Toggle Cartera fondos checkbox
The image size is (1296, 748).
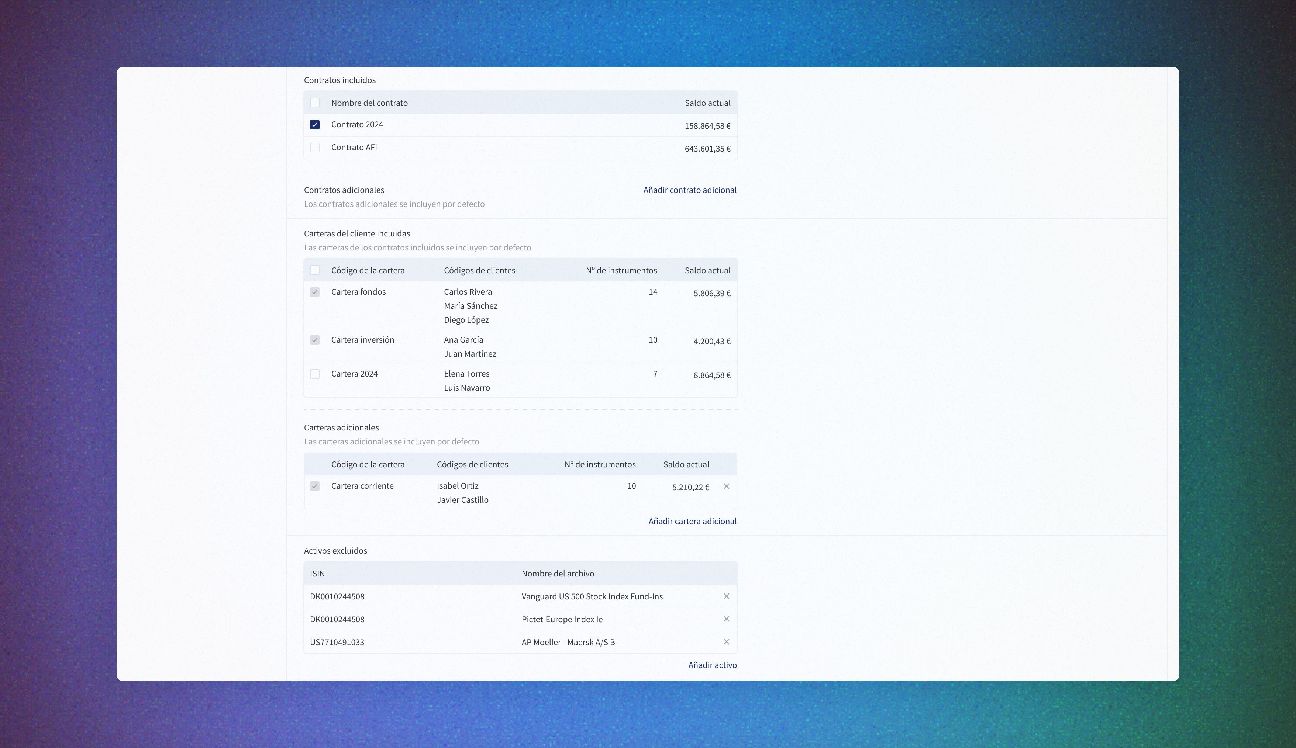(x=314, y=292)
